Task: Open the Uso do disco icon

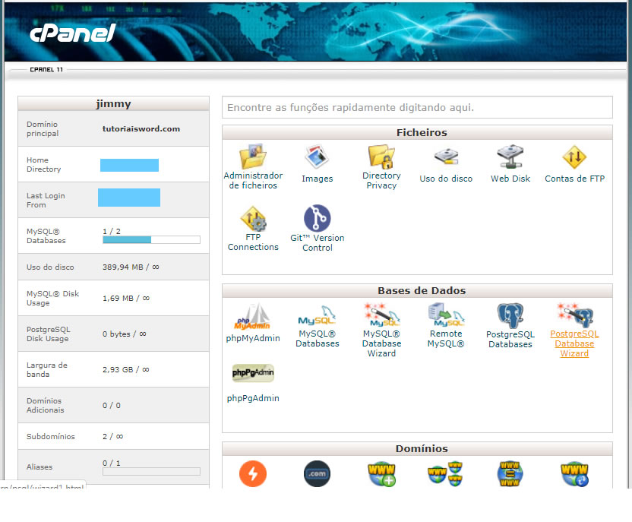Action: pos(446,157)
